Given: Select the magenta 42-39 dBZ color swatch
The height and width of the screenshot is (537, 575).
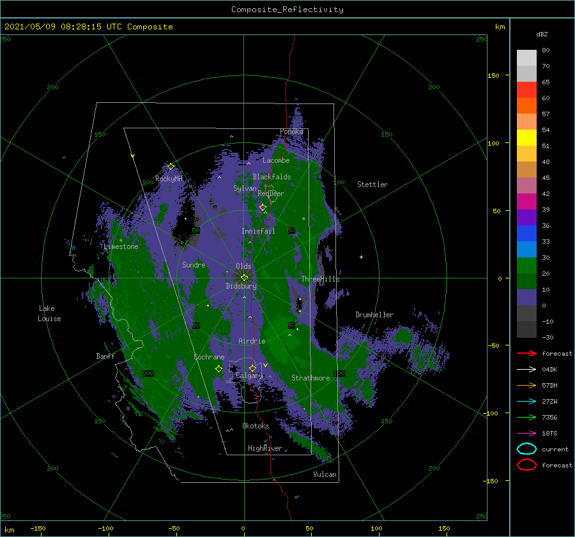Looking at the screenshot, I should (x=526, y=201).
